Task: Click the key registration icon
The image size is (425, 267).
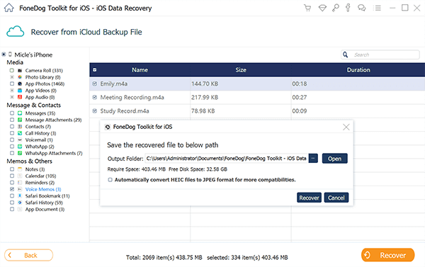Action: tap(335, 8)
